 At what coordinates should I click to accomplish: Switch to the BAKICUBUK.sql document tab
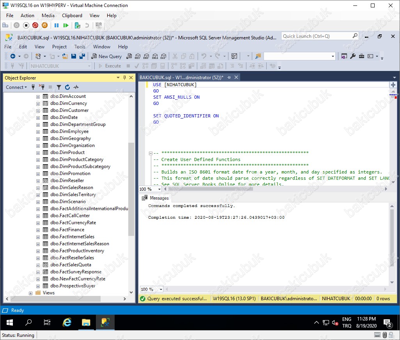pyautogui.click(x=181, y=77)
